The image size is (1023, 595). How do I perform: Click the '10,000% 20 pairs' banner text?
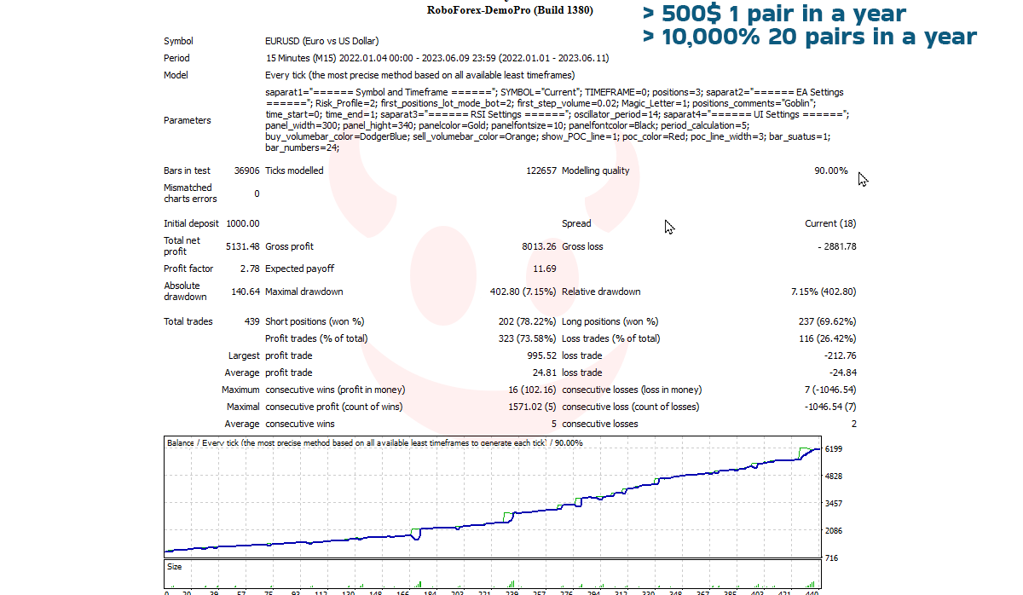tap(809, 37)
